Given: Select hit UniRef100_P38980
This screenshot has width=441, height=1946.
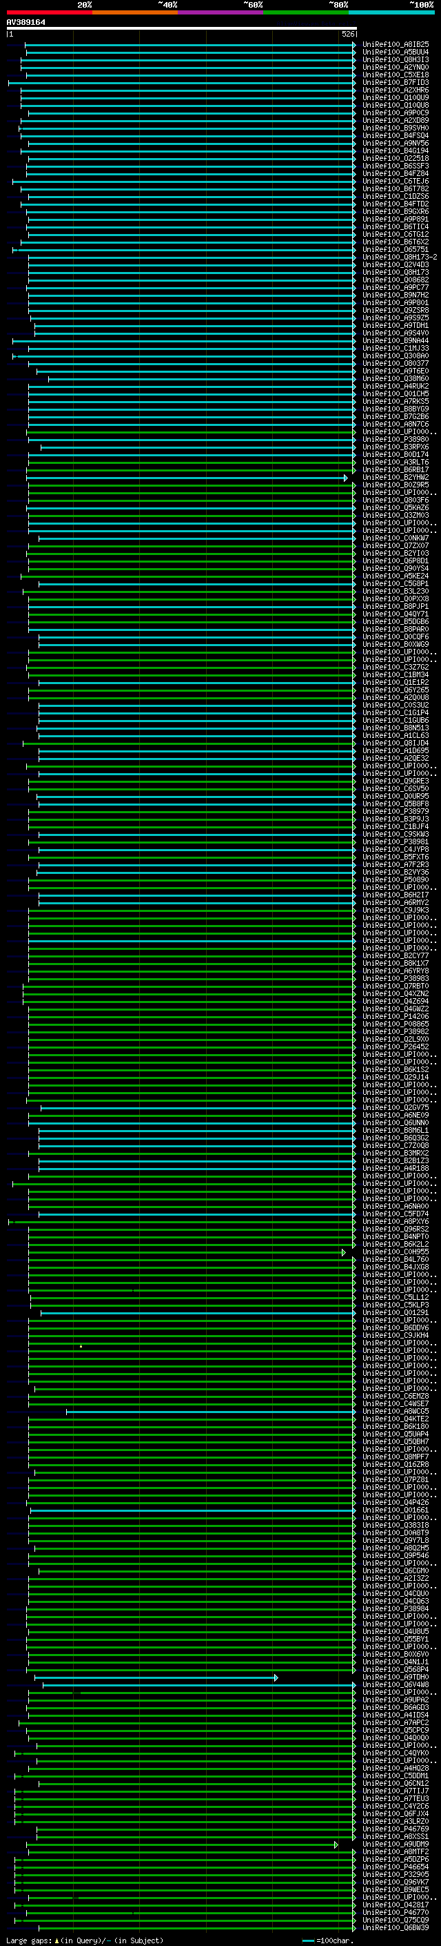Looking at the screenshot, I should coord(395,440).
